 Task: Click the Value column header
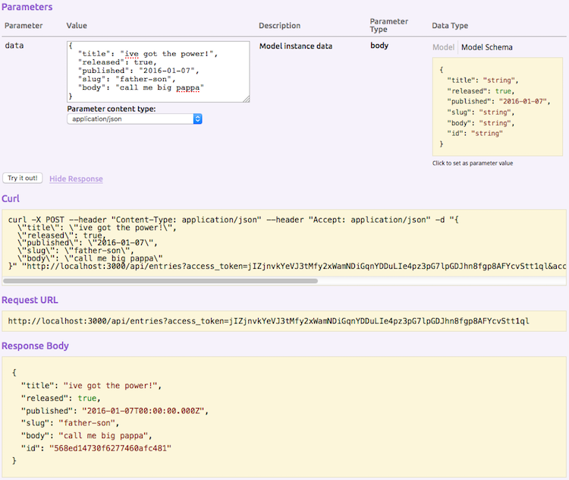point(77,25)
